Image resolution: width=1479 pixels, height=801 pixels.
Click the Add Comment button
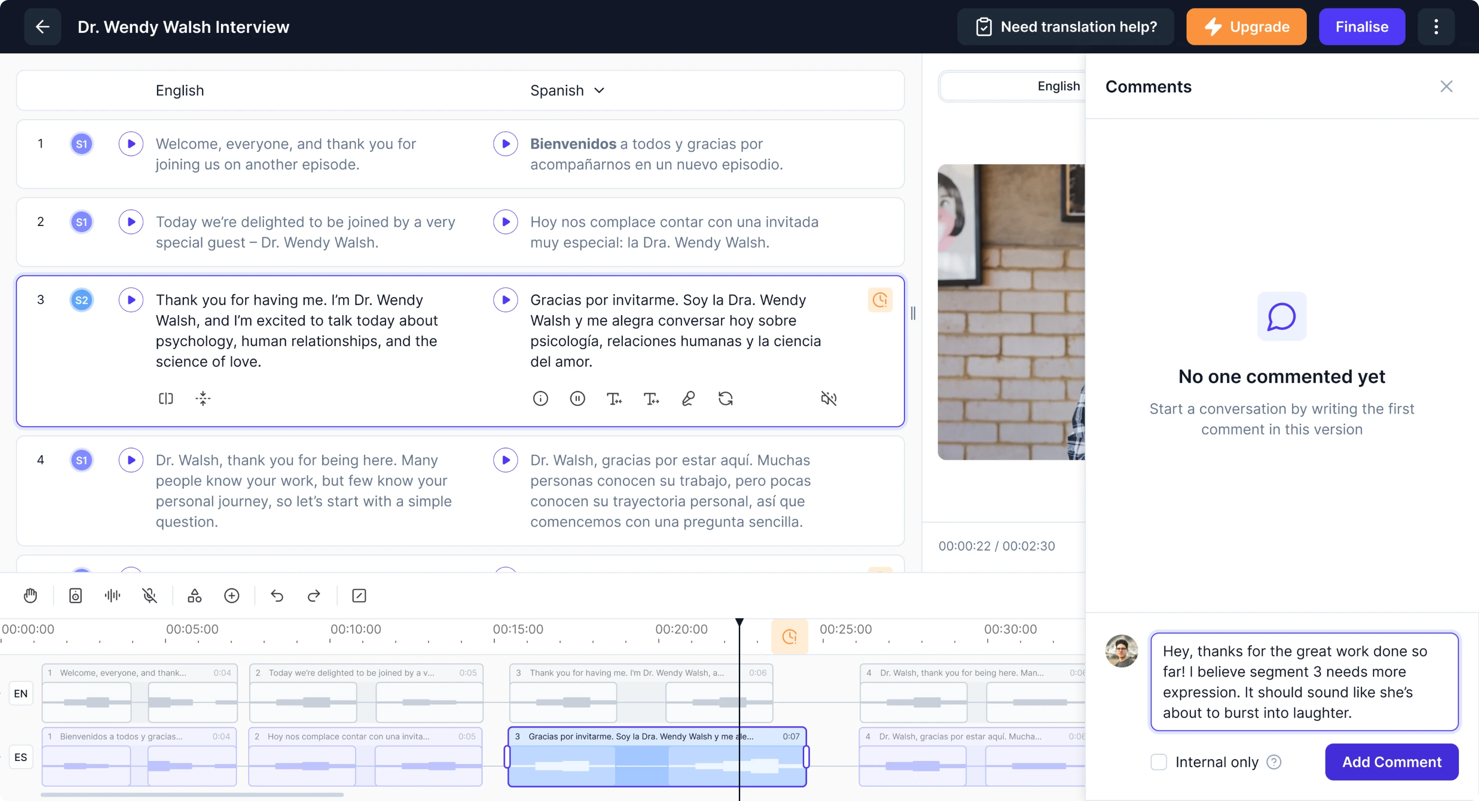tap(1391, 762)
